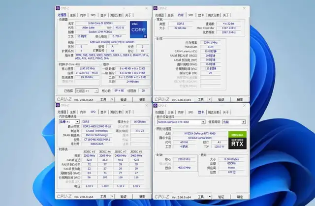The image size is (315, 206).
Task: Click the 120.0 W GPU TDP value
Action: coord(219,147)
